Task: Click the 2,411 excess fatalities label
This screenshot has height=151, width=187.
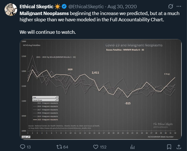Action: click(x=95, y=73)
